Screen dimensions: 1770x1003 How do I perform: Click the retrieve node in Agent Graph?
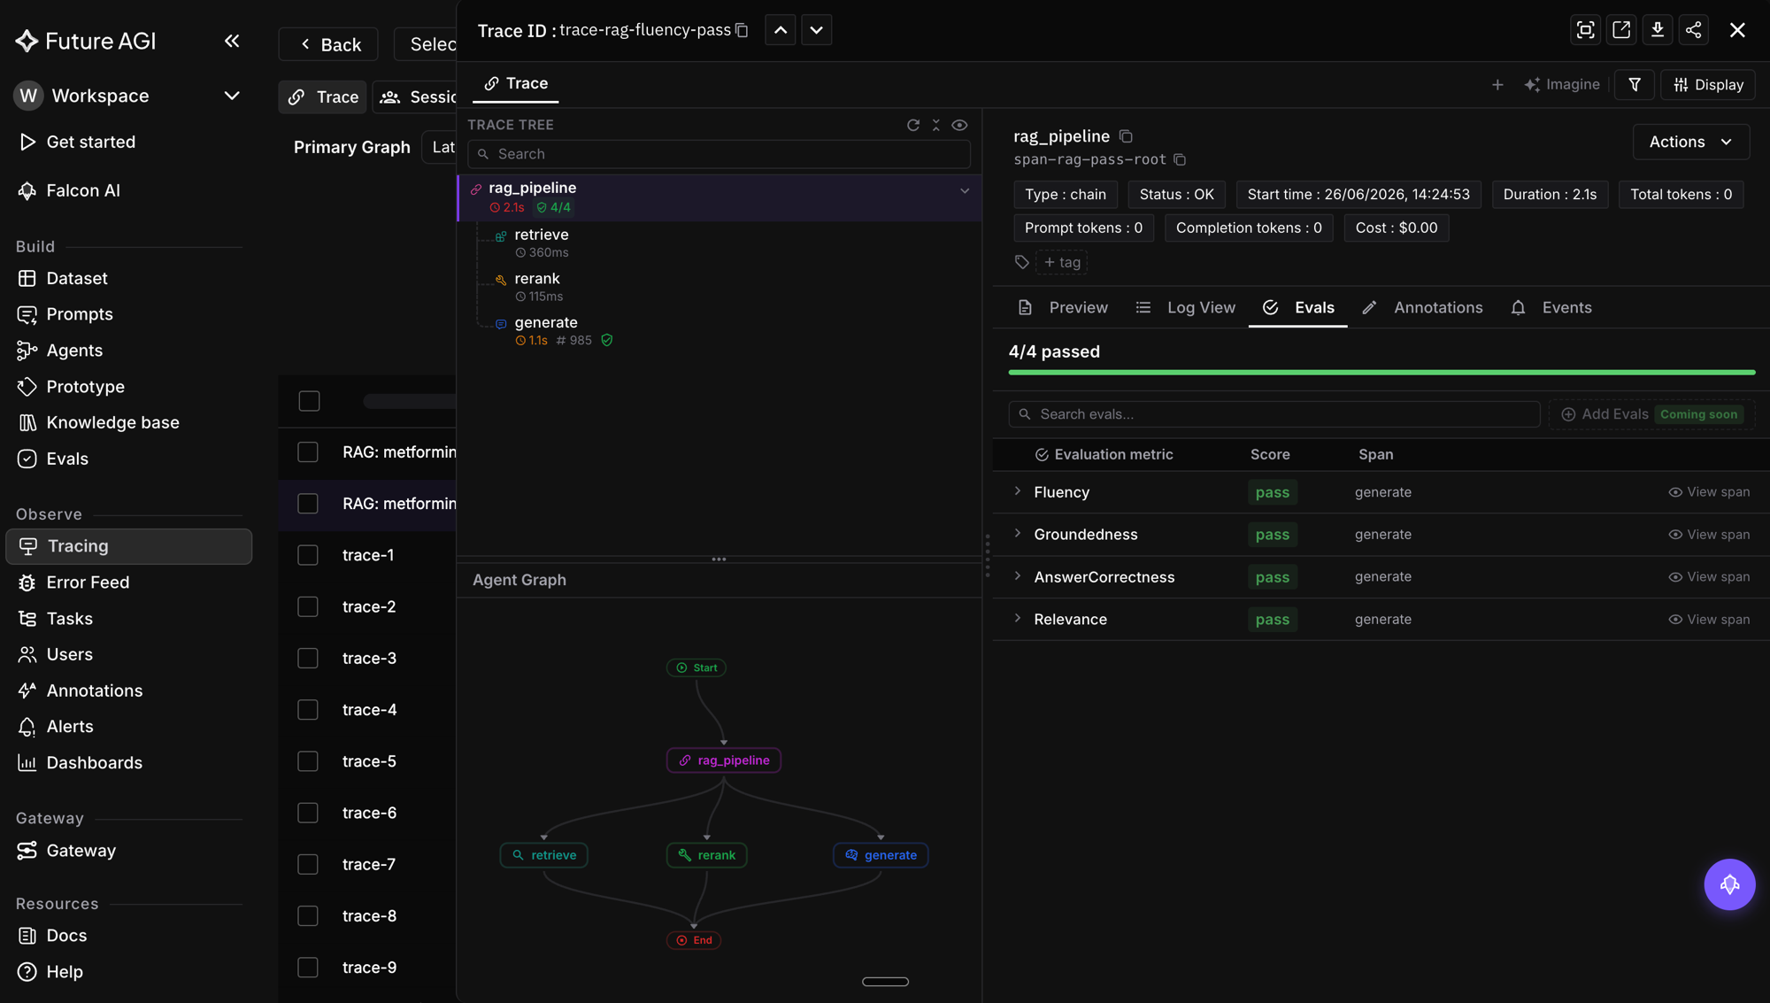point(543,855)
